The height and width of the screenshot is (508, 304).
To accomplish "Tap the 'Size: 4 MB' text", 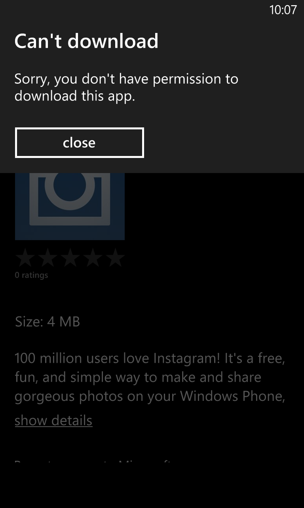I will tap(47, 321).
